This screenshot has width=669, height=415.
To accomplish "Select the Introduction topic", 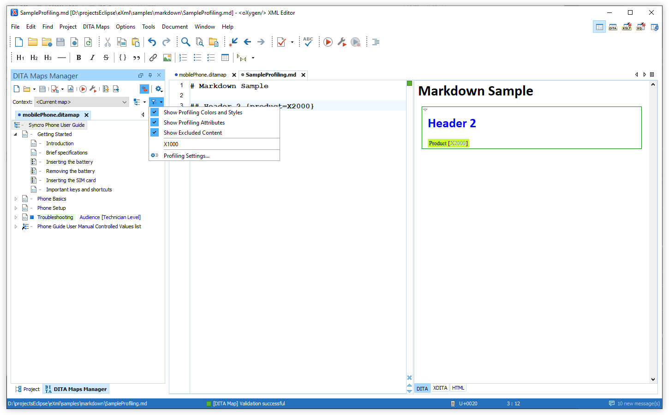I will tap(60, 143).
